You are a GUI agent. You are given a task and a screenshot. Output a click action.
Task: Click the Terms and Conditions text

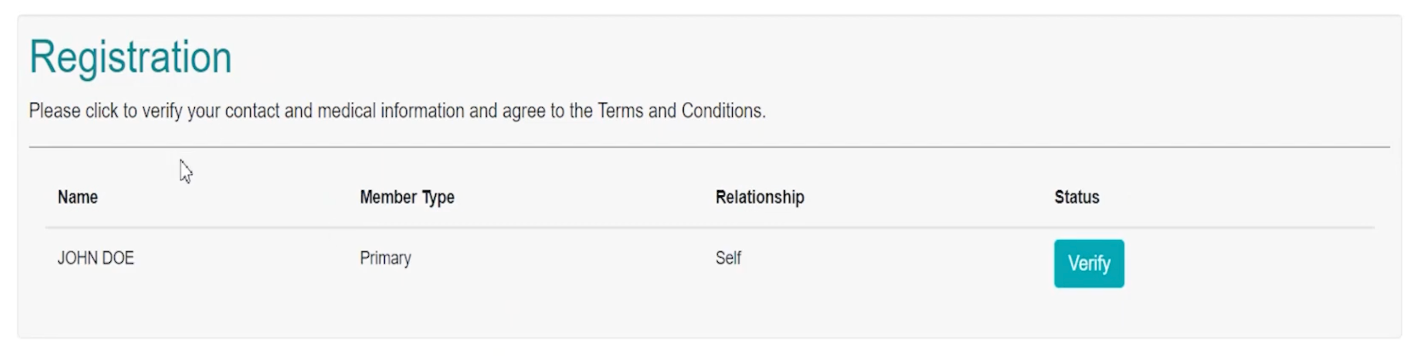click(680, 111)
